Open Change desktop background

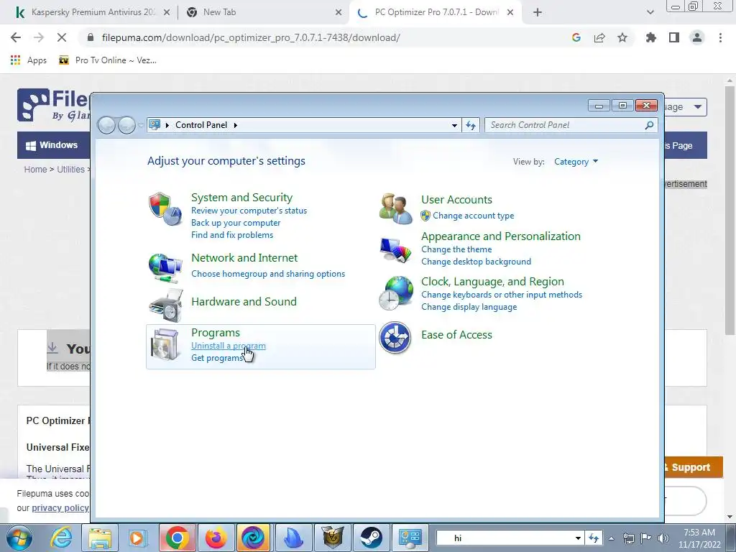click(x=476, y=262)
